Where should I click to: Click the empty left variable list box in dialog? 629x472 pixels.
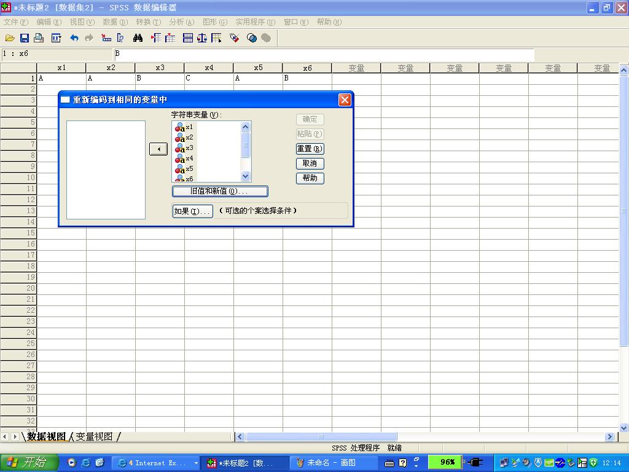(x=106, y=170)
